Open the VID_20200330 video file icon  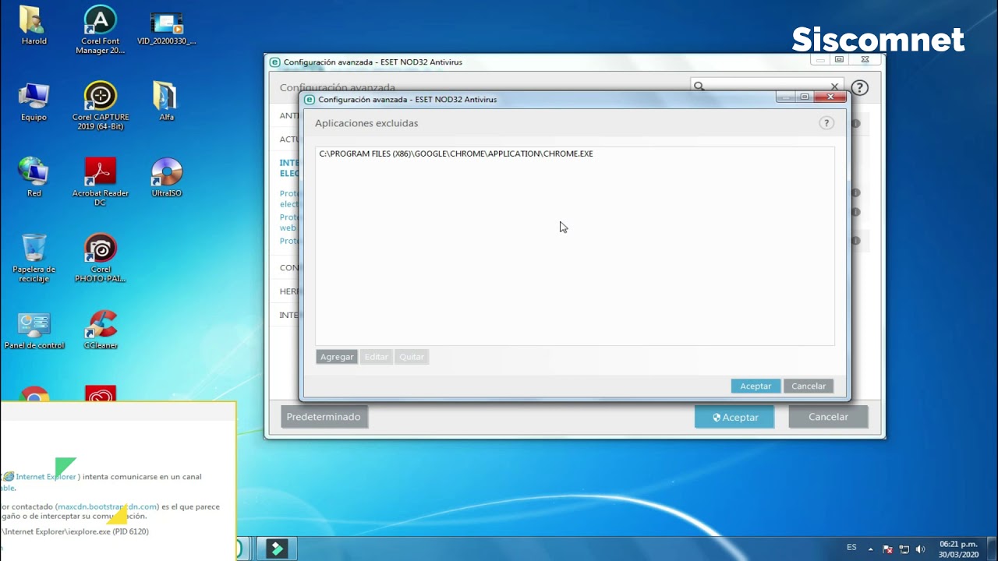(x=166, y=27)
